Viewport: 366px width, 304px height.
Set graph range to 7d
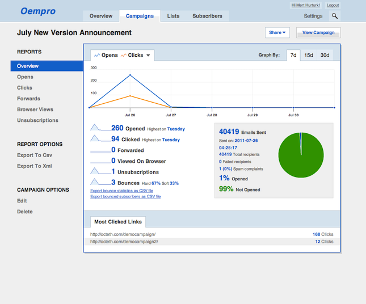click(x=293, y=56)
